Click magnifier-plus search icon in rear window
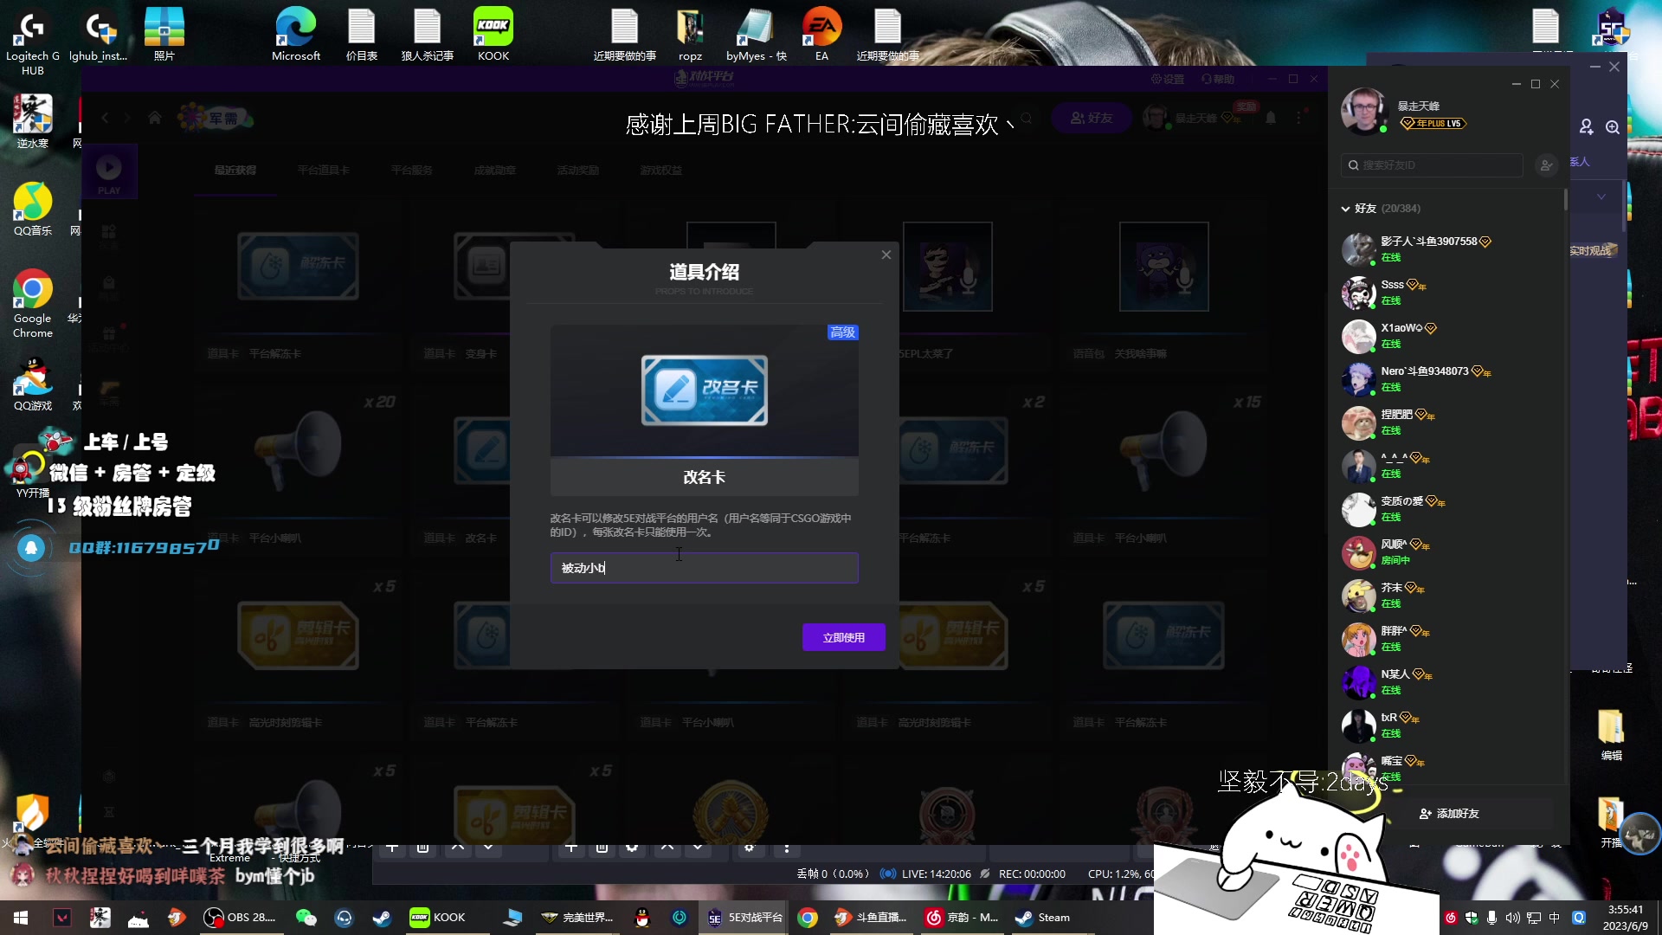Screen dimensions: 1662x935 point(1613,127)
